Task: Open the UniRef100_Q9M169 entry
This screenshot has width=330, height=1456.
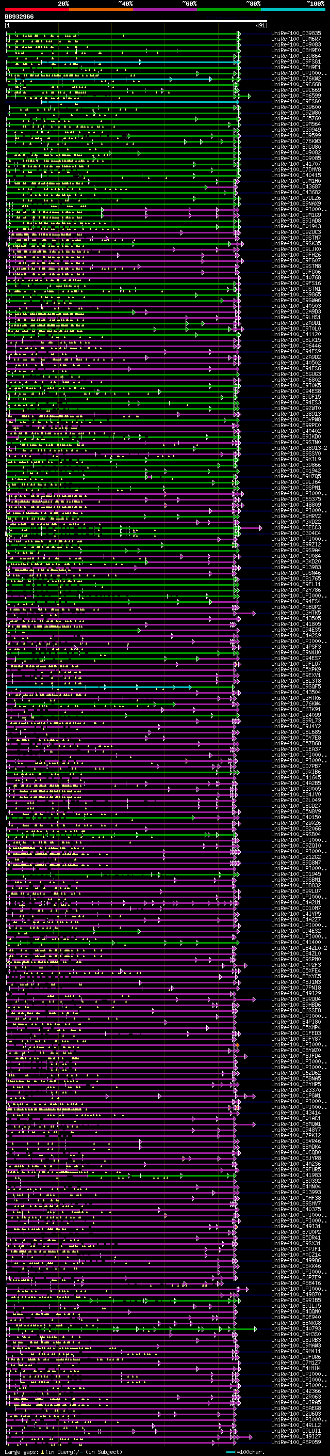Action: (296, 215)
